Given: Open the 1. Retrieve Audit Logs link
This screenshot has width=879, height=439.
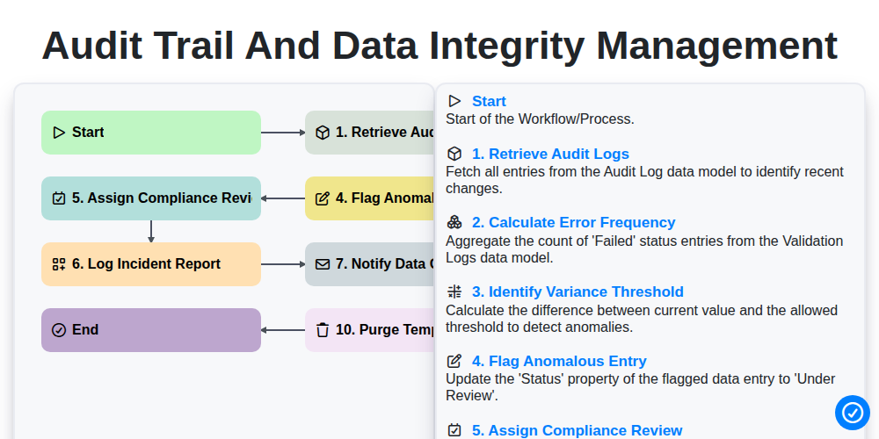Looking at the screenshot, I should pos(550,154).
